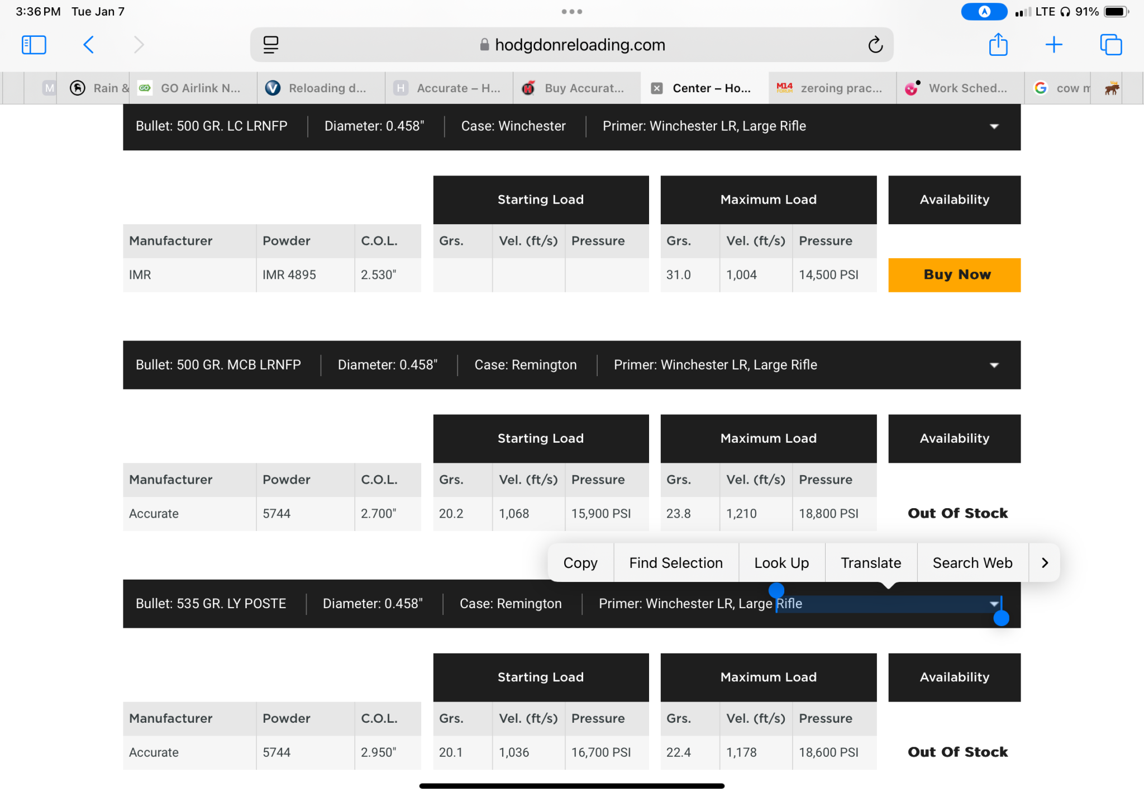Collapse the 535 GR. LY POSTE section
Image resolution: width=1144 pixels, height=796 pixels.
click(x=994, y=604)
